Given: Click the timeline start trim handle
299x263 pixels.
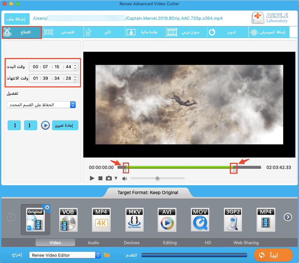Looking at the screenshot, I should click(126, 168).
